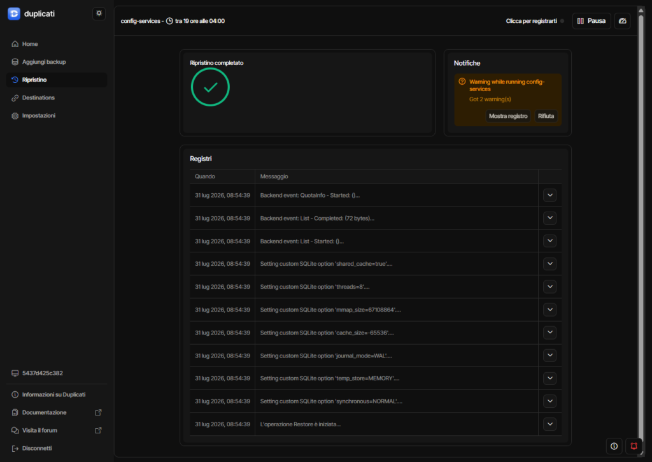Click the Impostazioni gear icon

(15, 116)
